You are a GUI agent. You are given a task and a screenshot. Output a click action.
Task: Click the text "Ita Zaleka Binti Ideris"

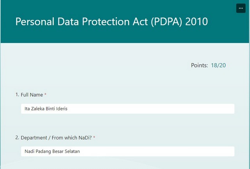click(x=46, y=109)
